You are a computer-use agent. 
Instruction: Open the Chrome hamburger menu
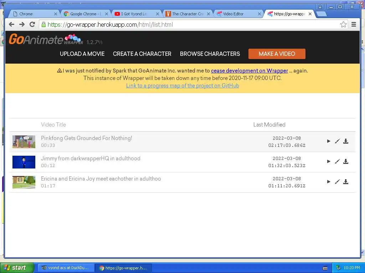354,25
